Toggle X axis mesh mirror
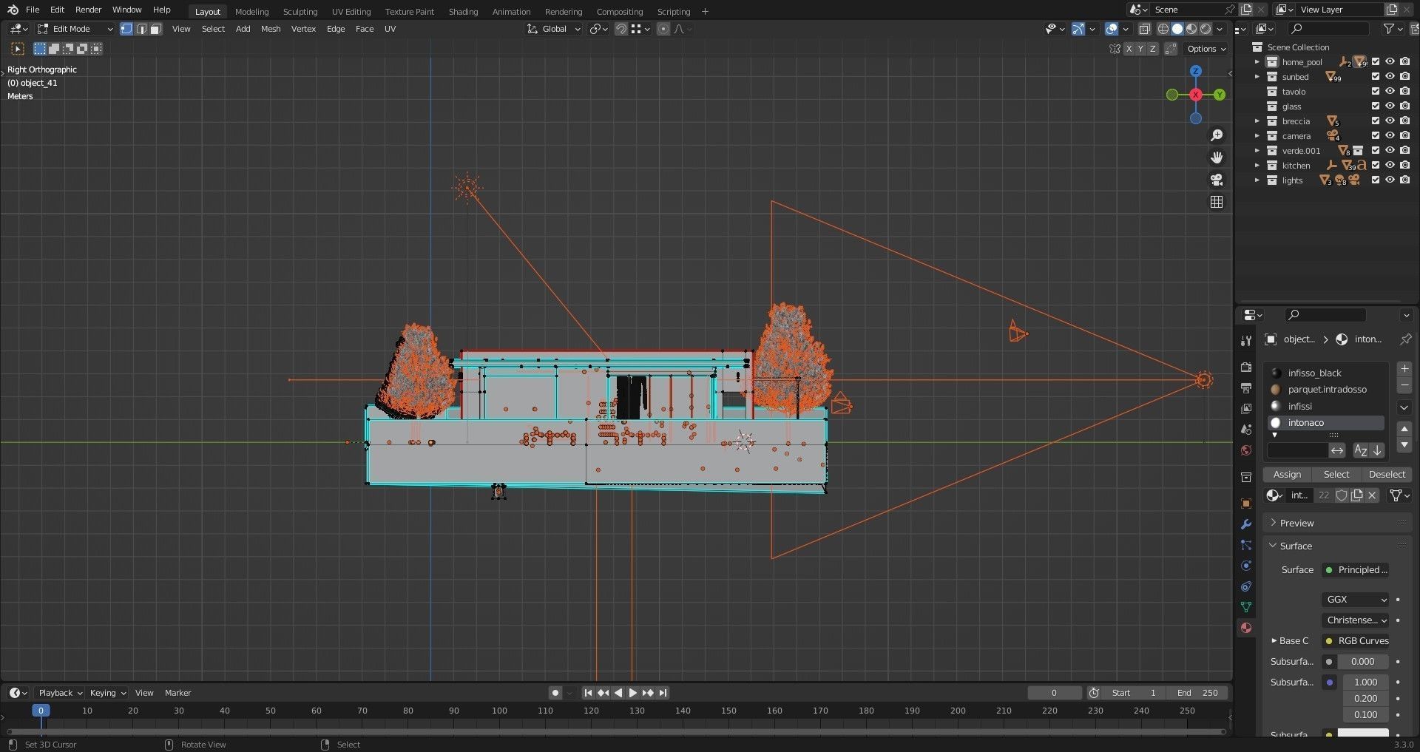This screenshot has height=752, width=1420. pyautogui.click(x=1129, y=49)
